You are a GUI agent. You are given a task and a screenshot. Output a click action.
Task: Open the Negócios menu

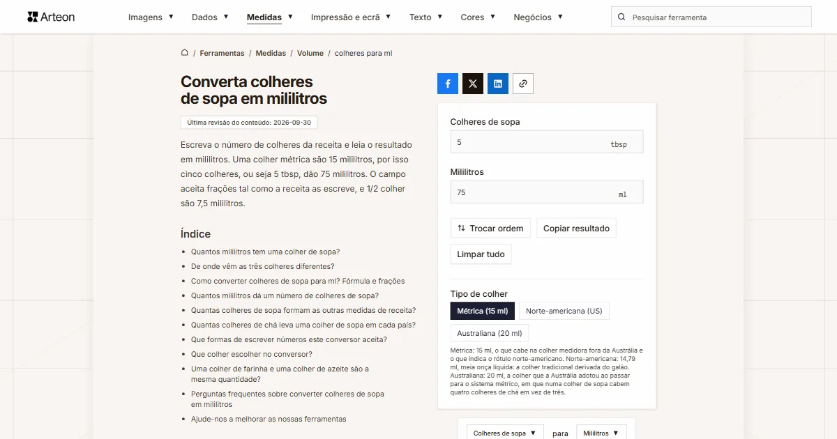[x=538, y=17]
